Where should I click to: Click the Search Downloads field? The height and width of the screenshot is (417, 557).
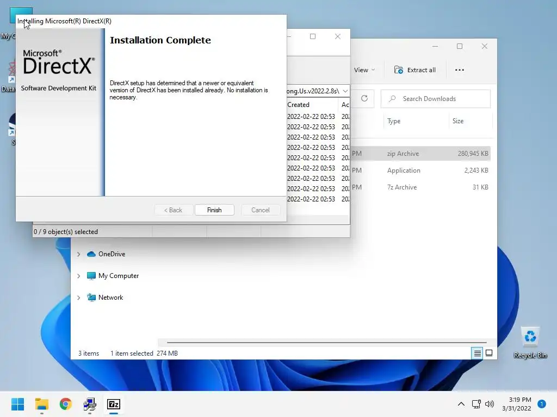pos(436,99)
